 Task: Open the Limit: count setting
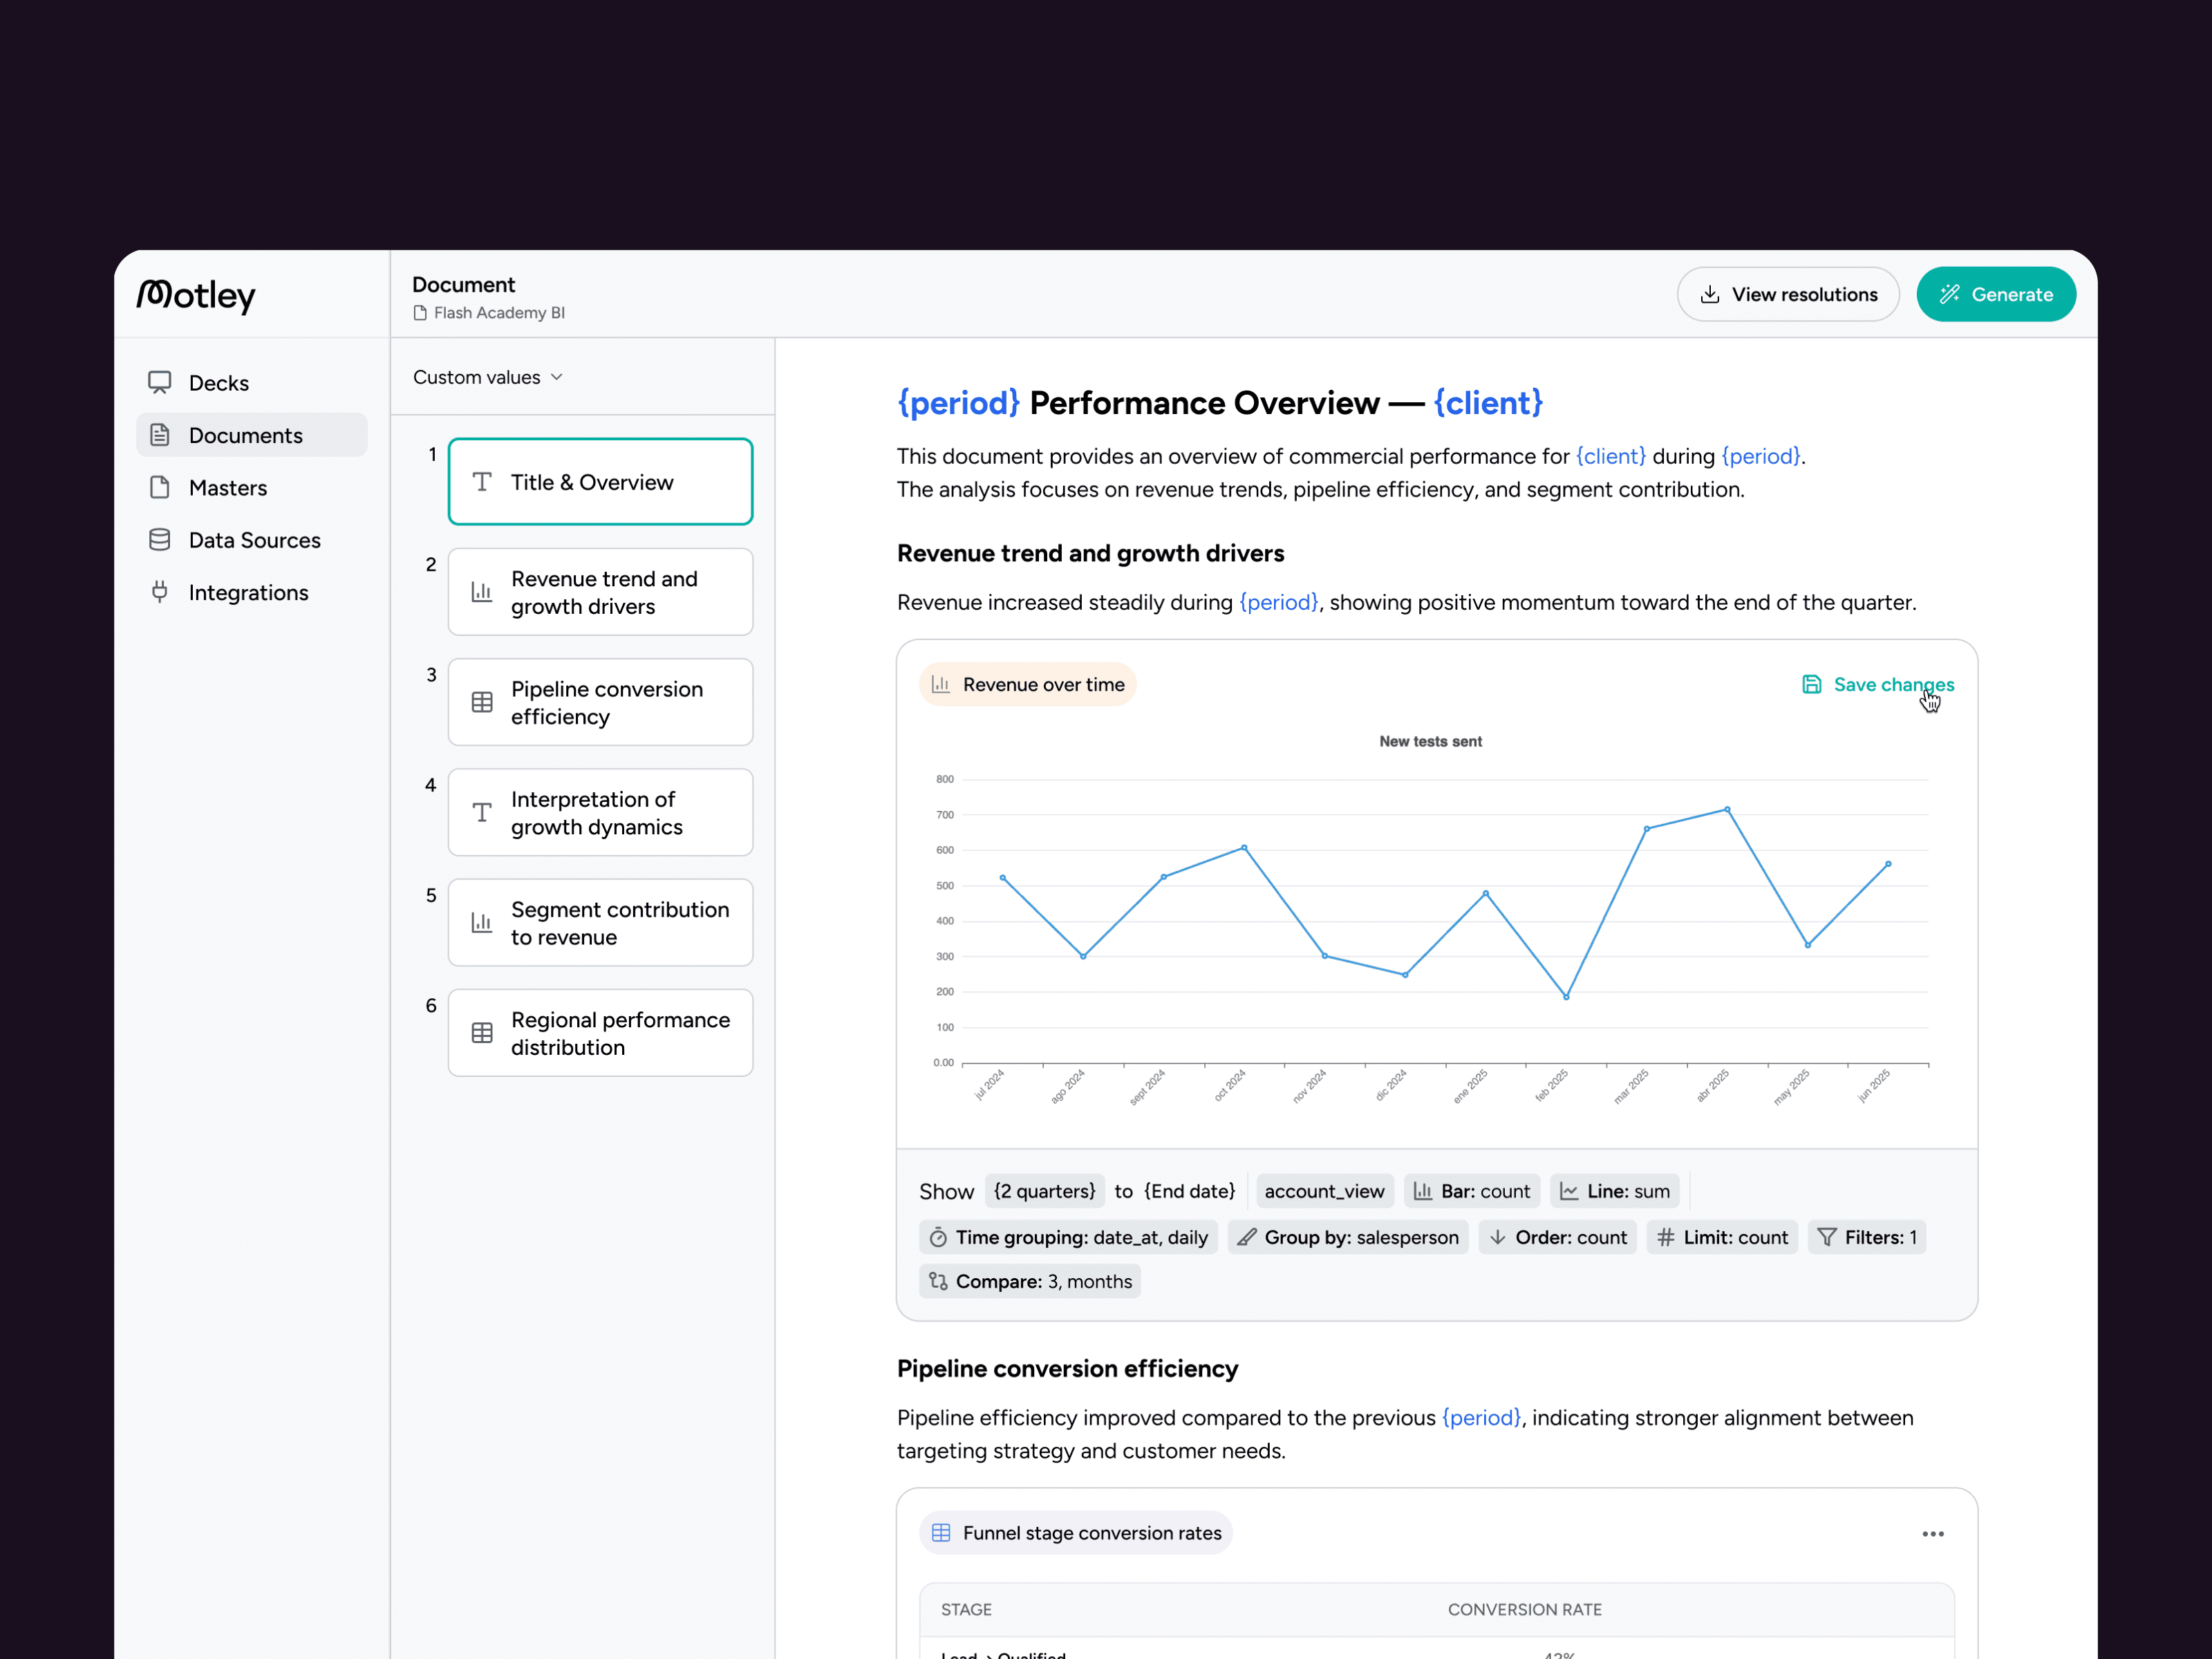[1723, 1237]
